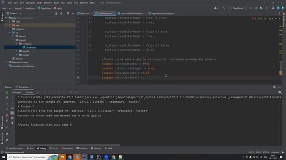
Task: Click the Print icon in console
Action: click(13, 118)
